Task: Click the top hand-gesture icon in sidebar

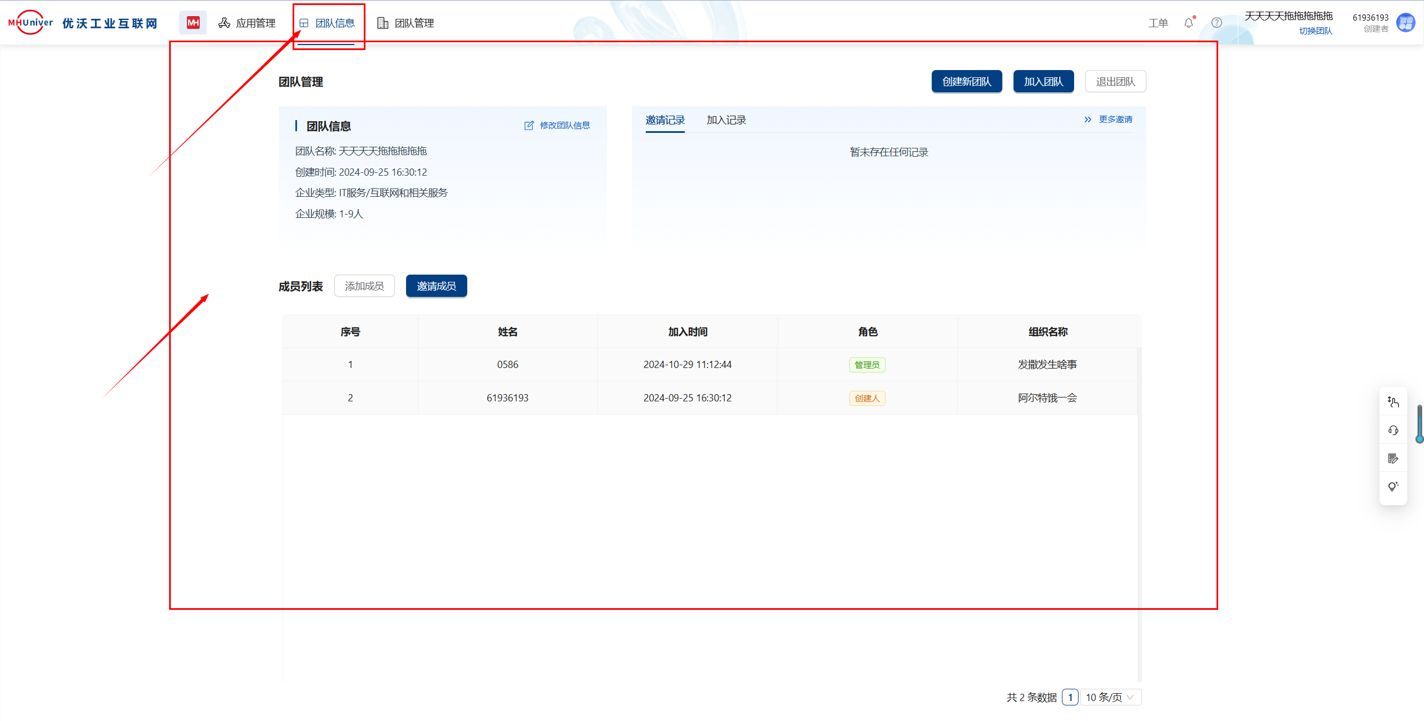Action: pyautogui.click(x=1393, y=402)
